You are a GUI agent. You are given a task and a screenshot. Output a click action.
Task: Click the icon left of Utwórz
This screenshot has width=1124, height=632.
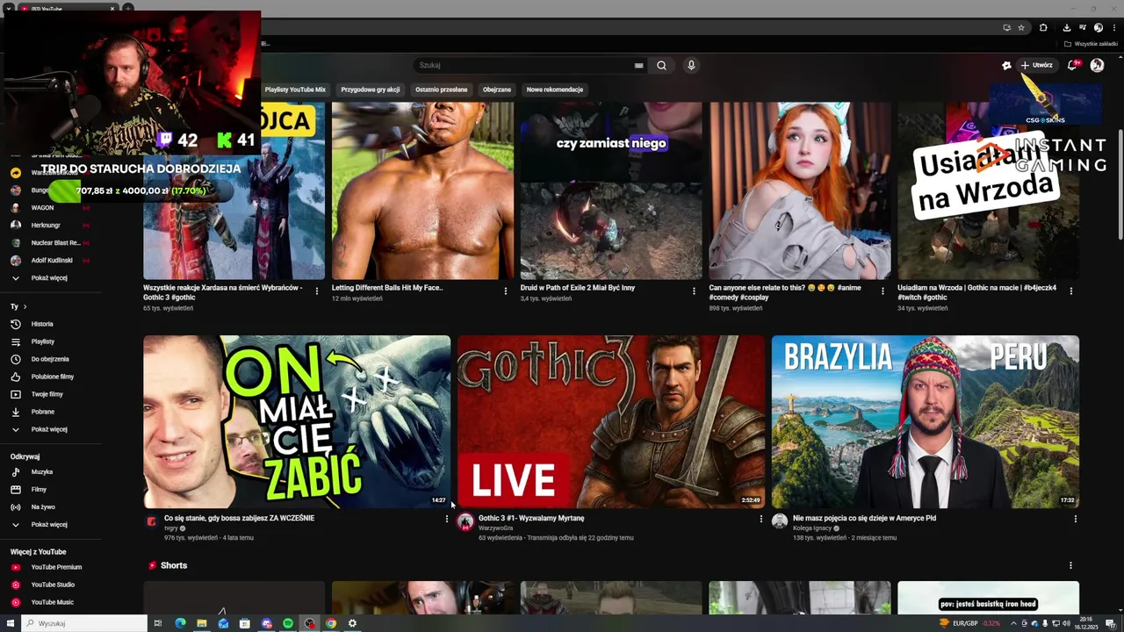pos(1006,65)
